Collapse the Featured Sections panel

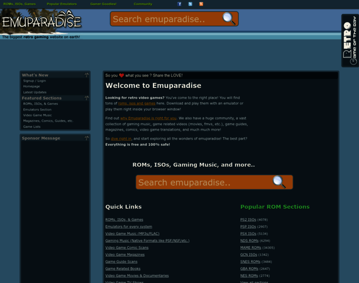tap(86, 98)
